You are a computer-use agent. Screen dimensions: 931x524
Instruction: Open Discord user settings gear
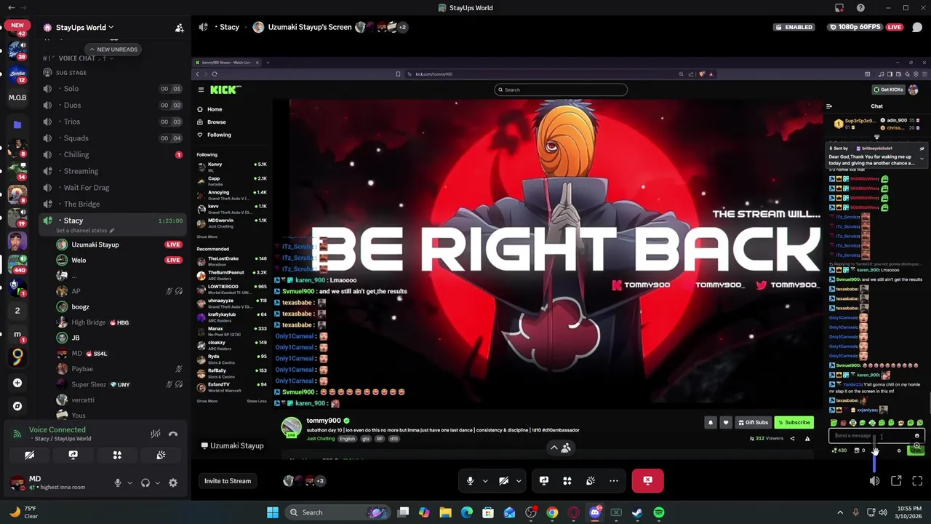click(x=173, y=483)
